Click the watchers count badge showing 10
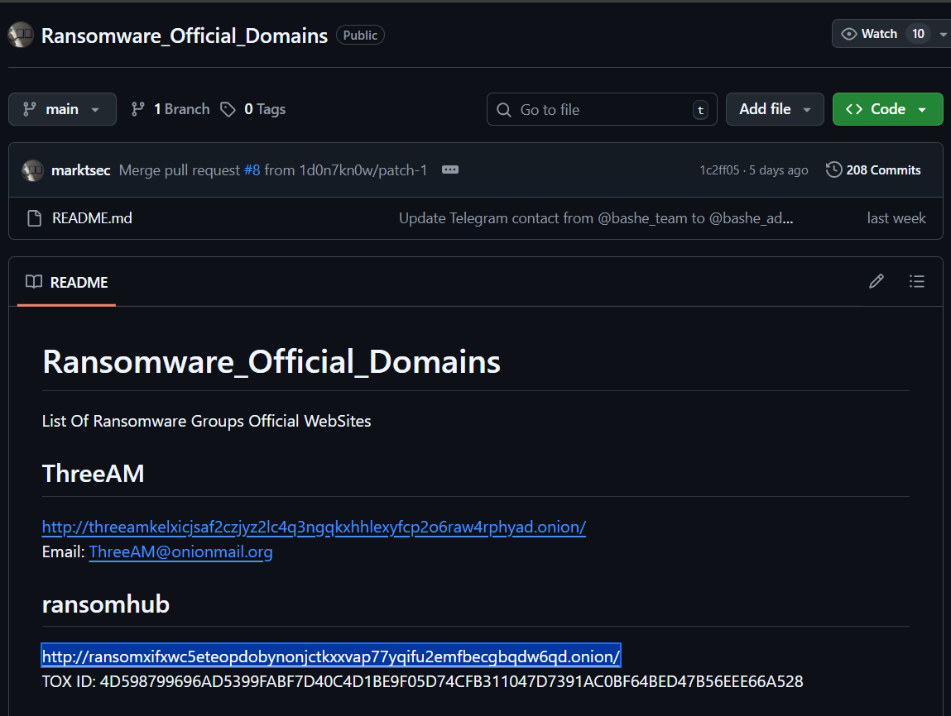The height and width of the screenshot is (716, 951). point(918,34)
